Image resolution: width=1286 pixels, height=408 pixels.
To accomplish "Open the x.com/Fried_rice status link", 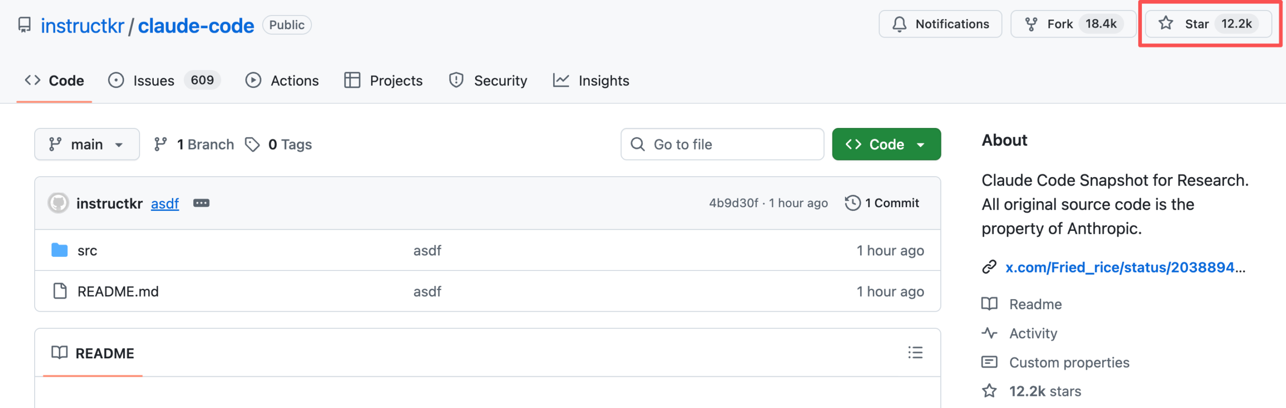I will coord(1124,267).
